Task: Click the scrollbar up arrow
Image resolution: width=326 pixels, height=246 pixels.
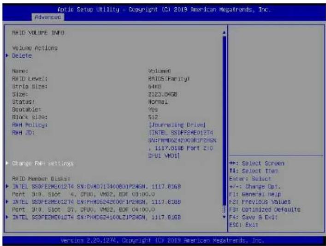Action: [224, 33]
